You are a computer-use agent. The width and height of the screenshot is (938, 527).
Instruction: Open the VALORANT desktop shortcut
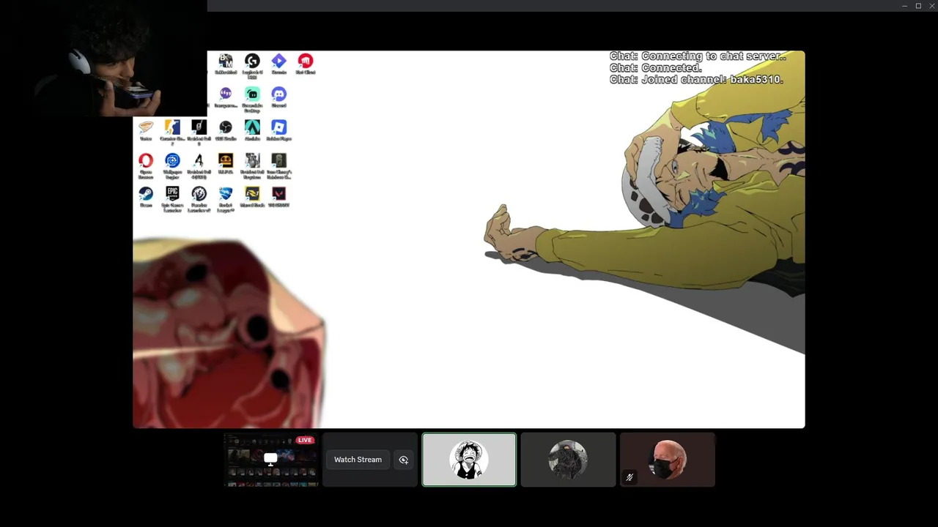tap(278, 196)
